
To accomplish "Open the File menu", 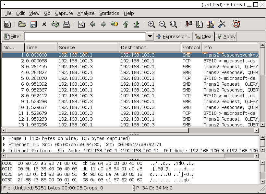I will pyautogui.click(x=8, y=13).
